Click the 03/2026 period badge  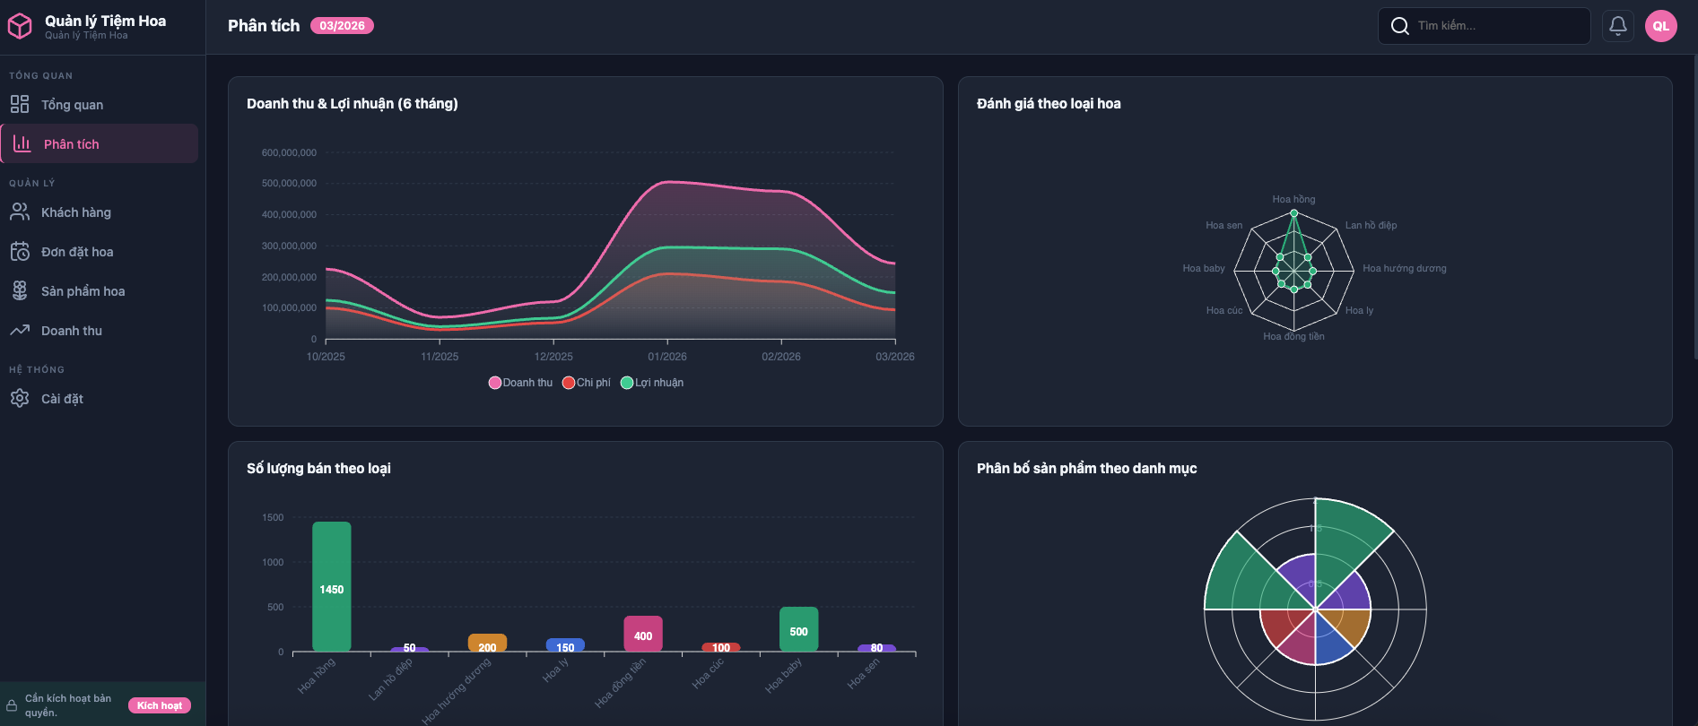[342, 26]
